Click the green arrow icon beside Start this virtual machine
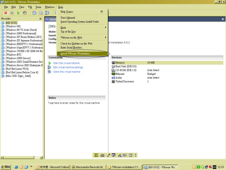 pos(50,63)
